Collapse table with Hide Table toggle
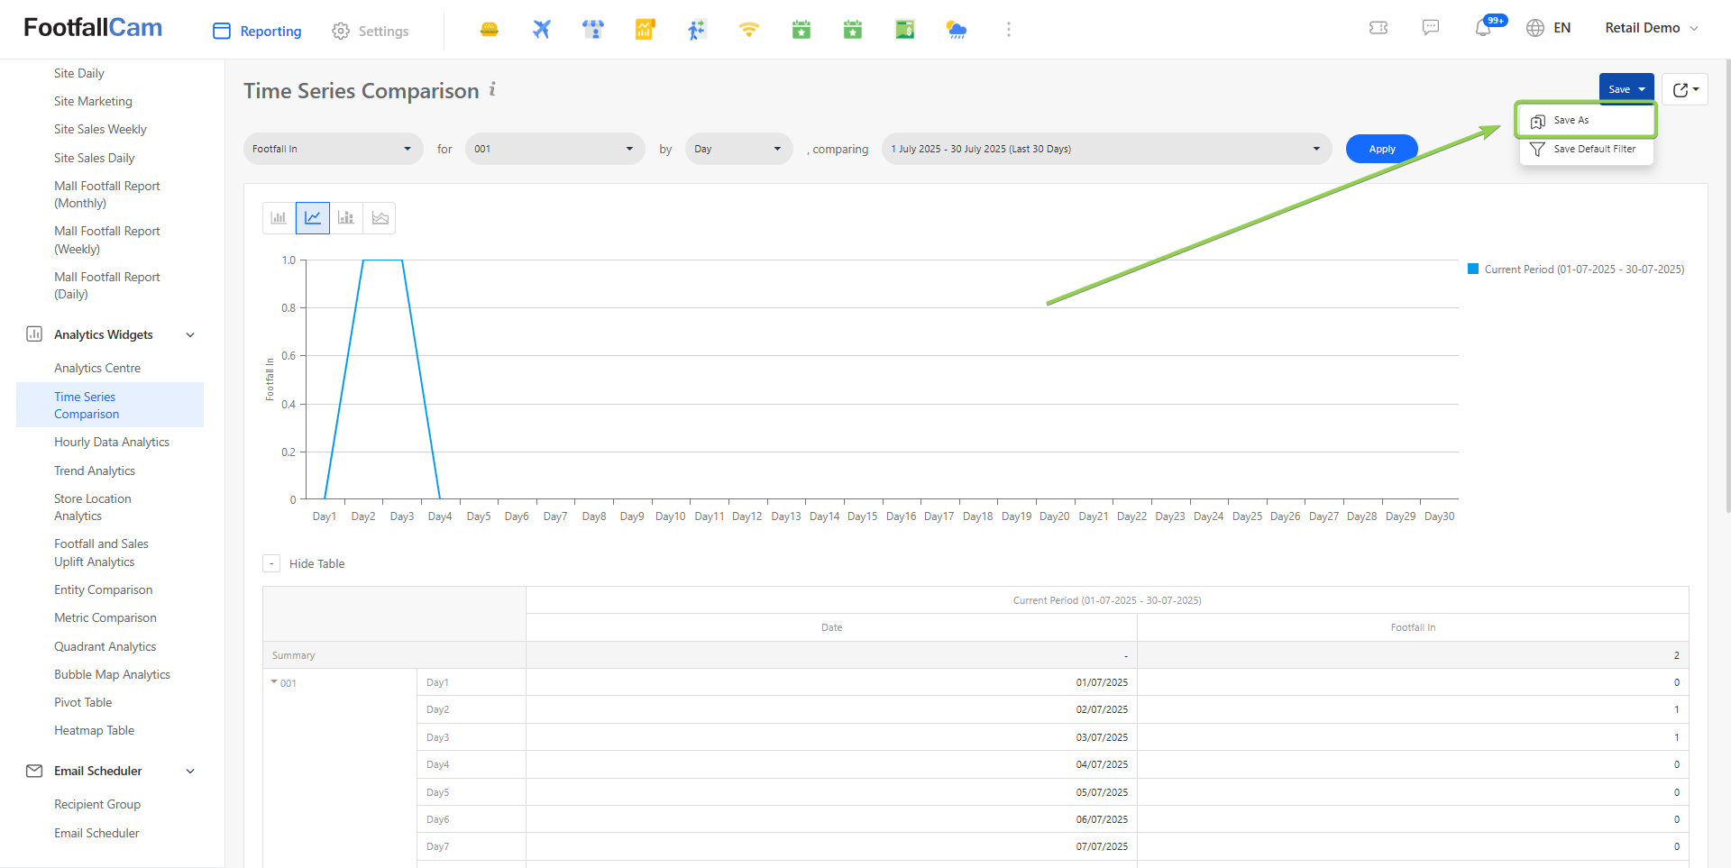This screenshot has width=1731, height=868. [x=271, y=563]
